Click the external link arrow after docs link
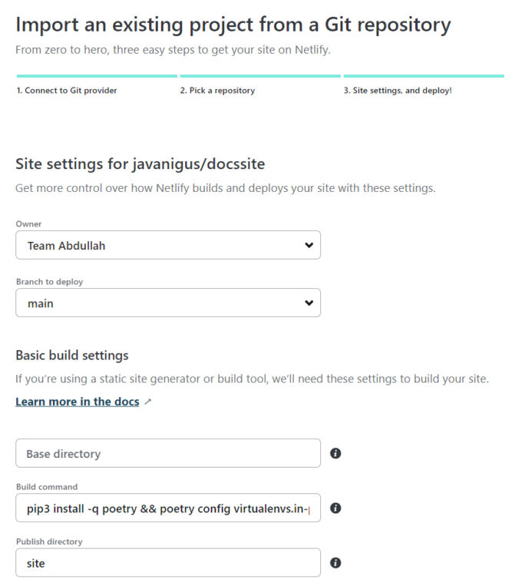Image resolution: width=512 pixels, height=586 pixels. coord(148,402)
